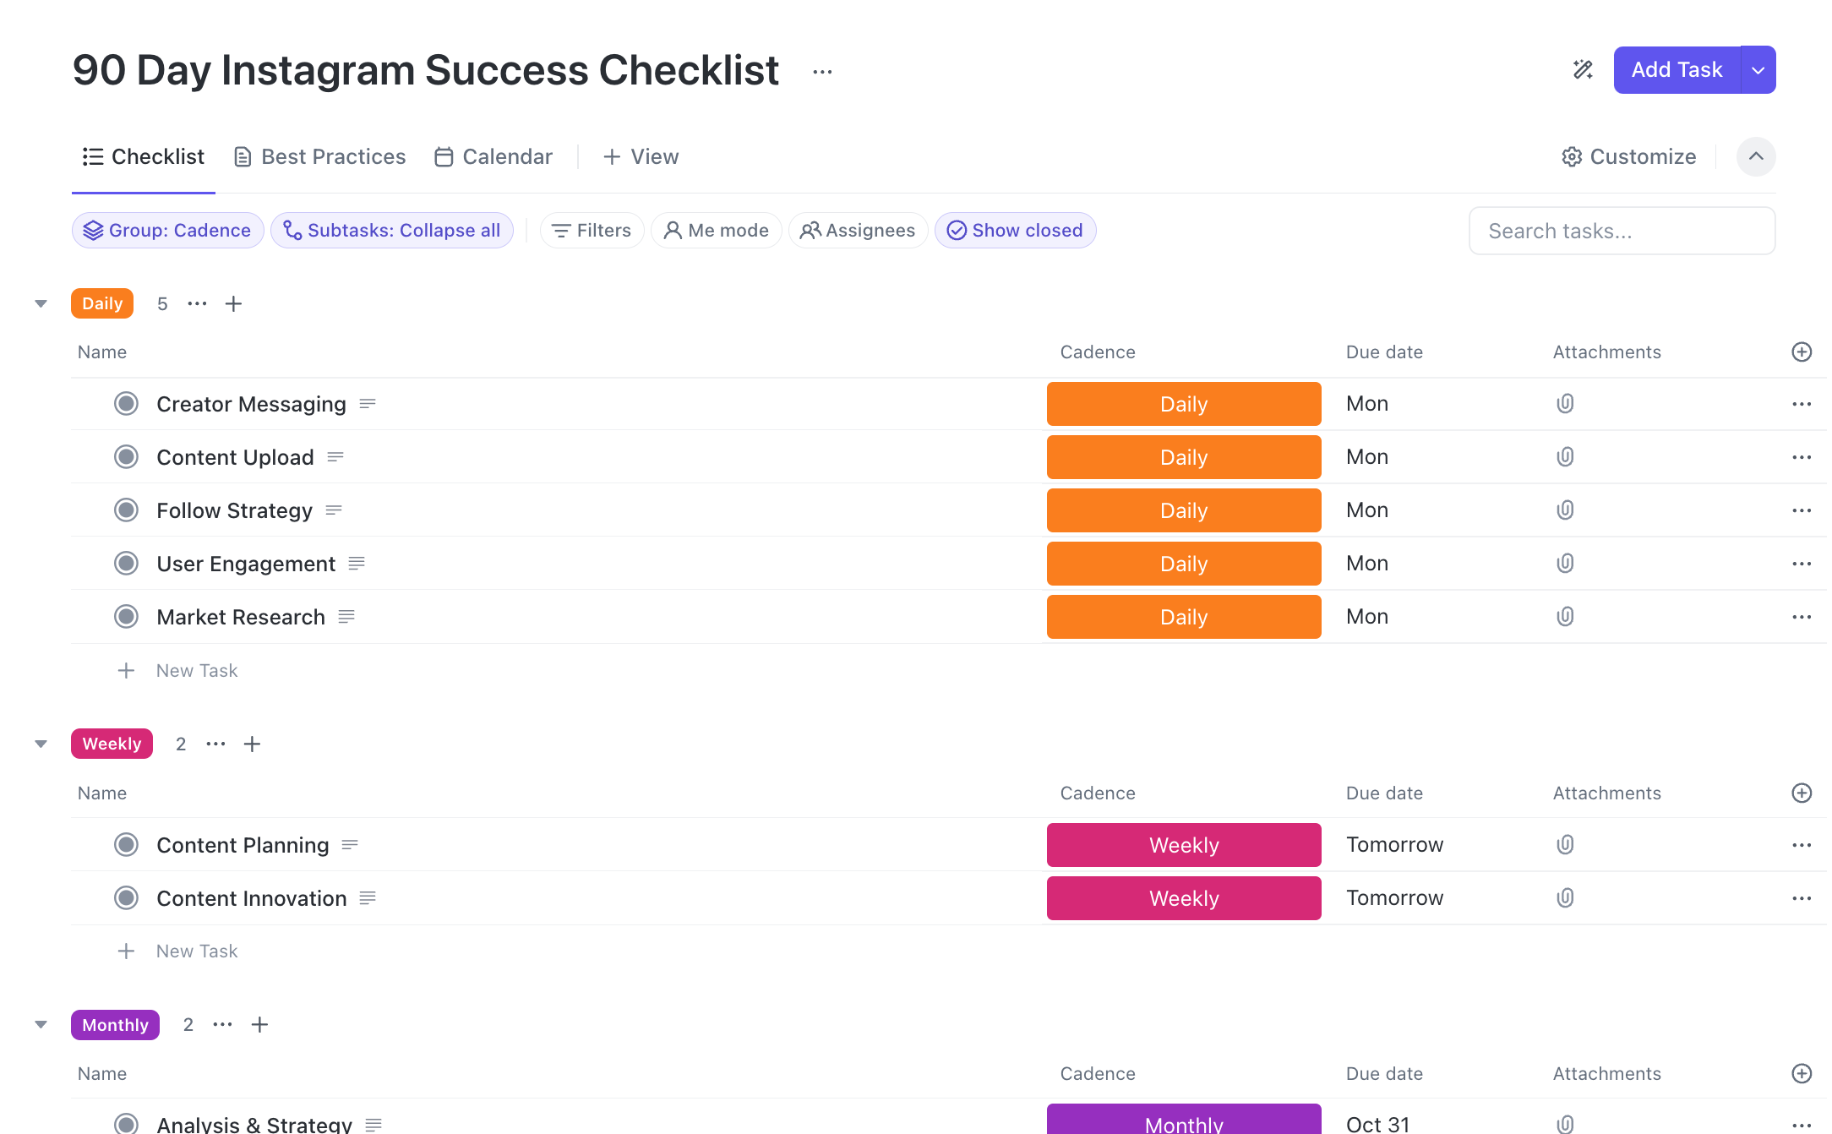Click the Search tasks field
The width and height of the screenshot is (1832, 1134).
pos(1622,231)
